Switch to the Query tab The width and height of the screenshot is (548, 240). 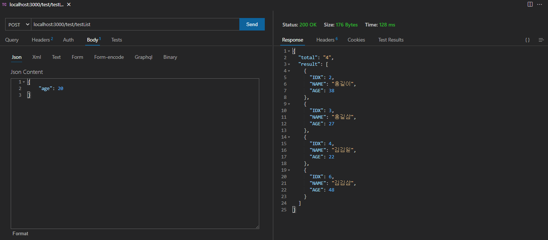tap(12, 40)
